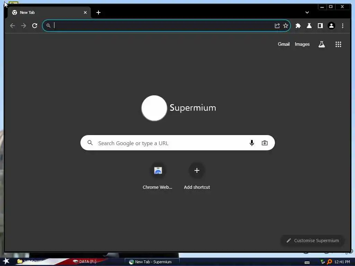Share this page from address bar

[x=277, y=26]
